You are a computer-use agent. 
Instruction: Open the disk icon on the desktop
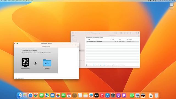tap(171, 5)
